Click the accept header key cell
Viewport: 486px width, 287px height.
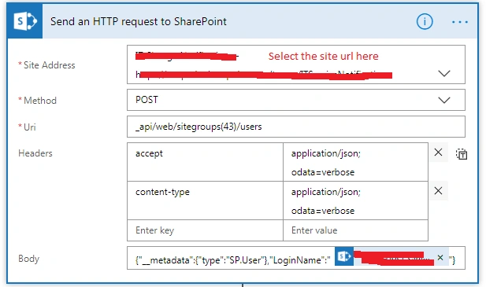click(205, 162)
